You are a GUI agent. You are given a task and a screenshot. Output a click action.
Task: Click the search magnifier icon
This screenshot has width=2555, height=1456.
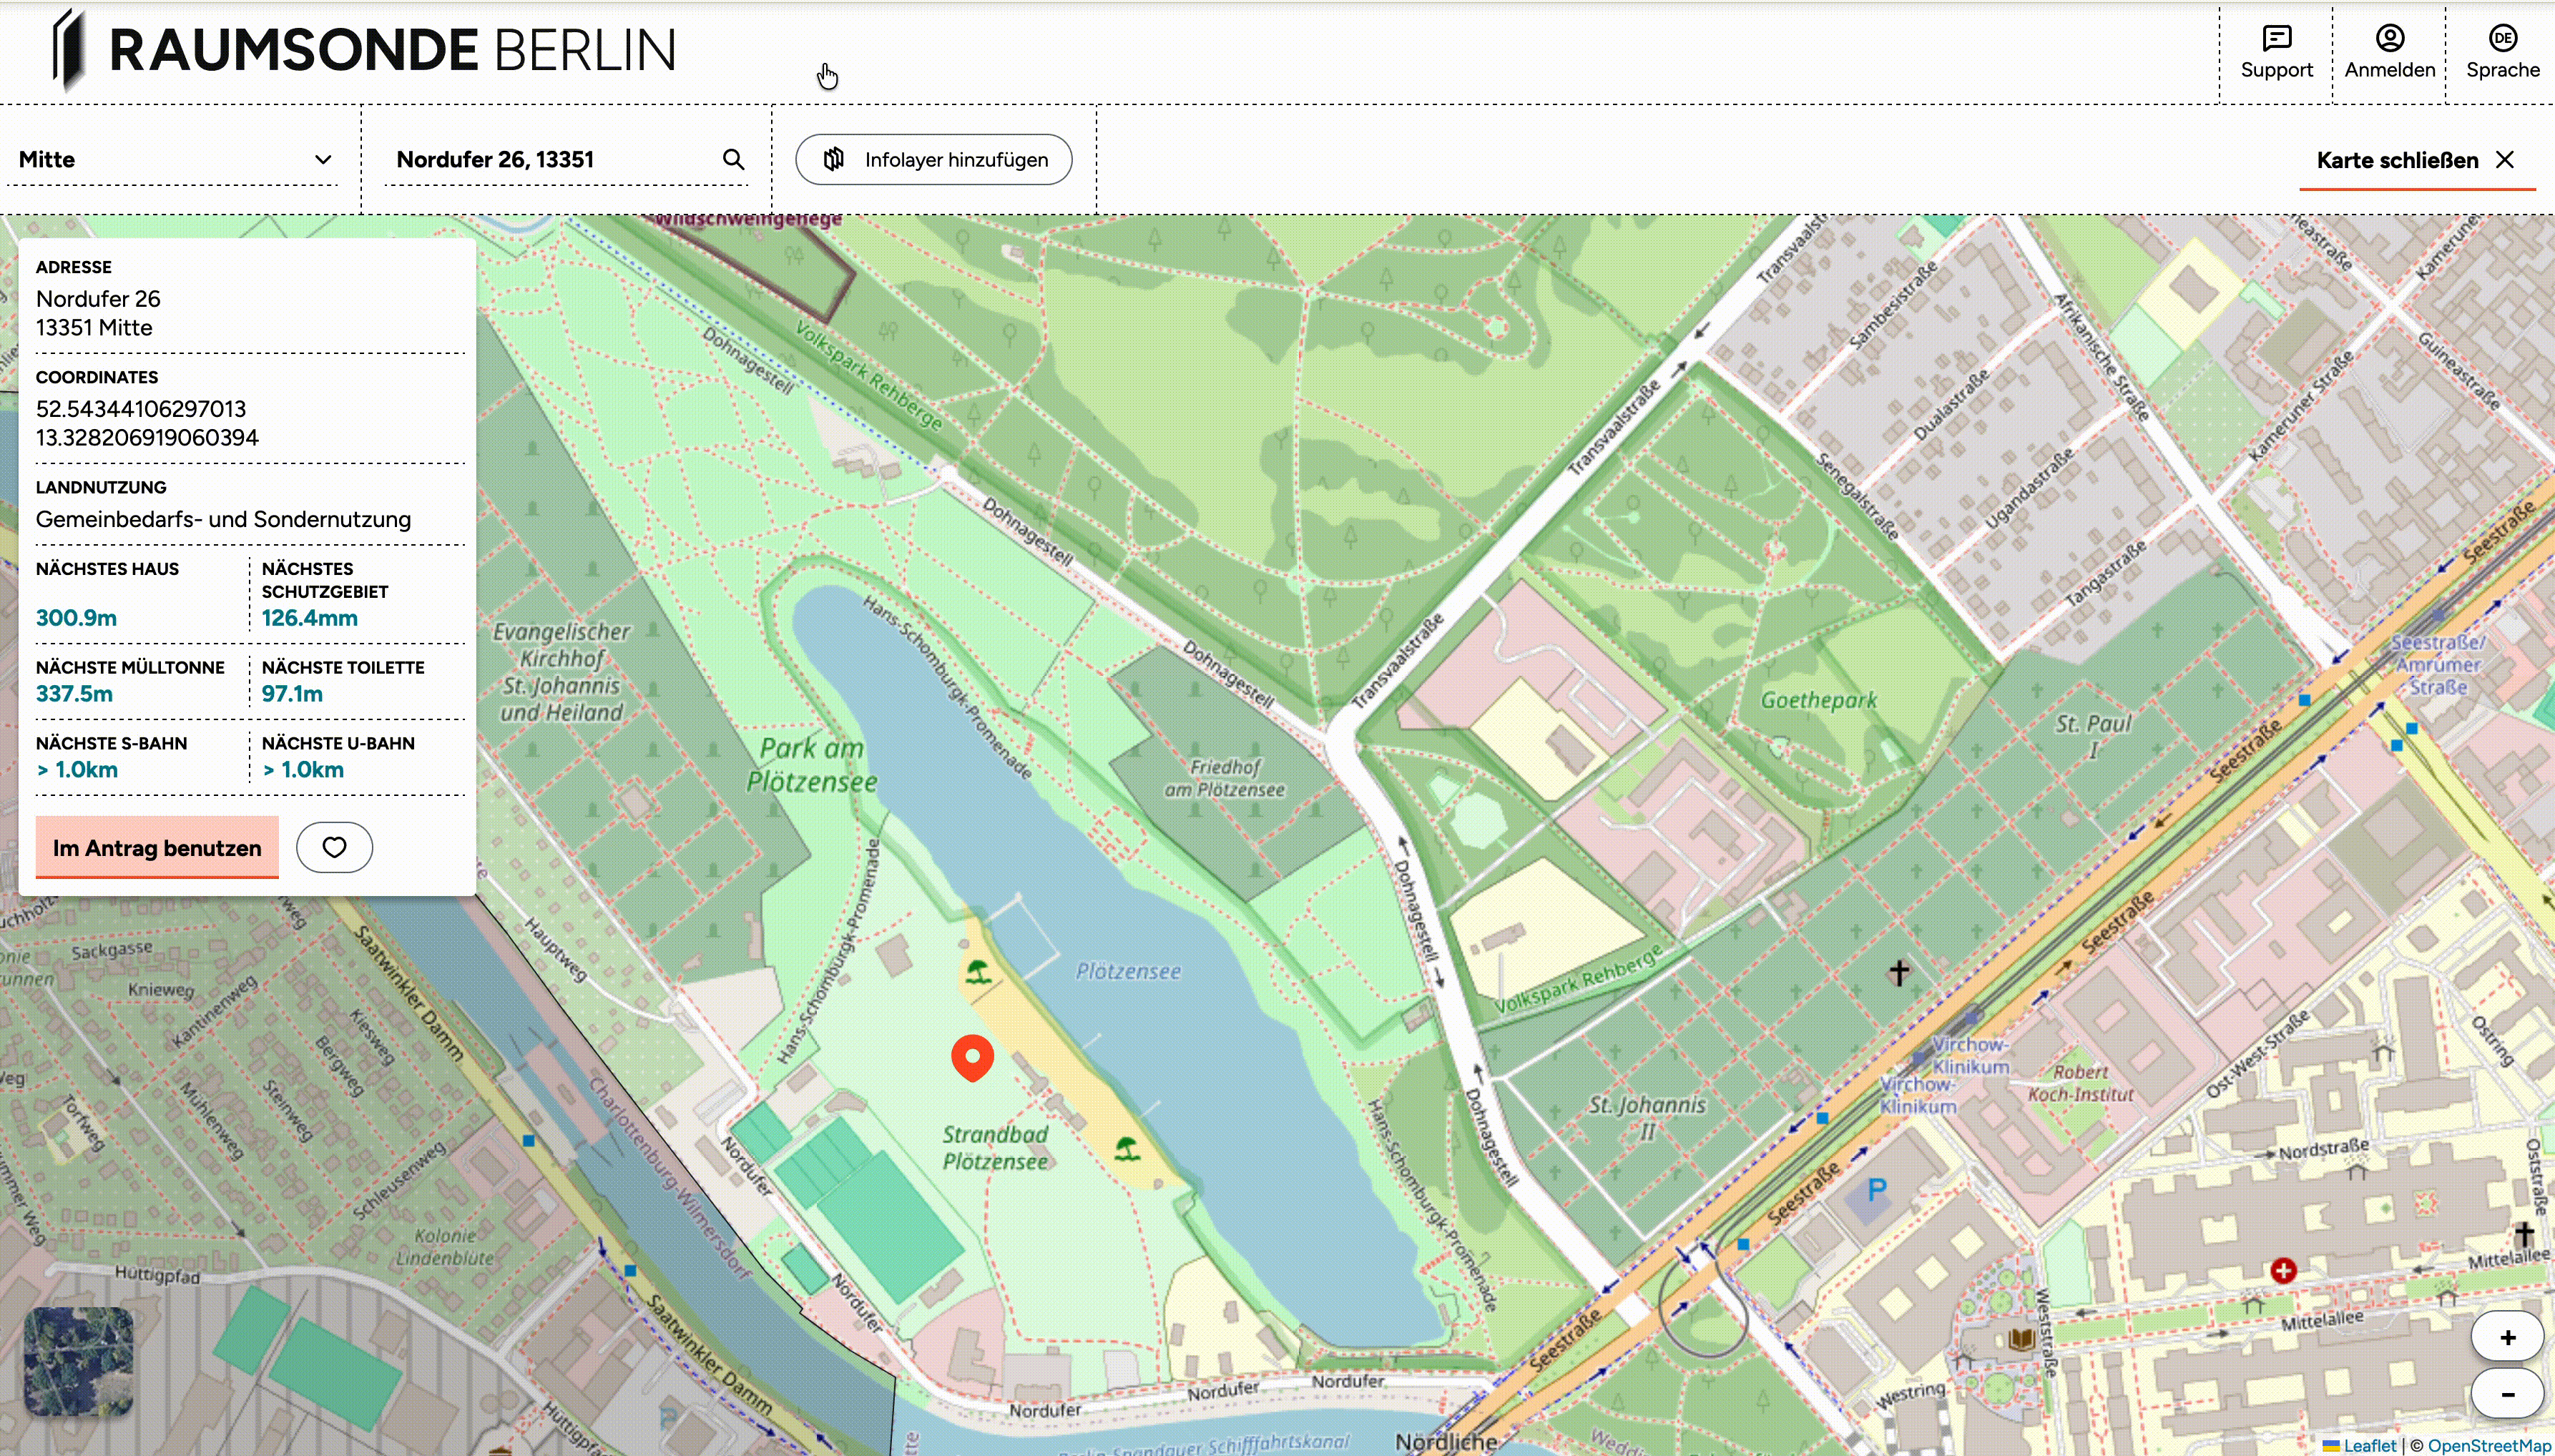[733, 160]
